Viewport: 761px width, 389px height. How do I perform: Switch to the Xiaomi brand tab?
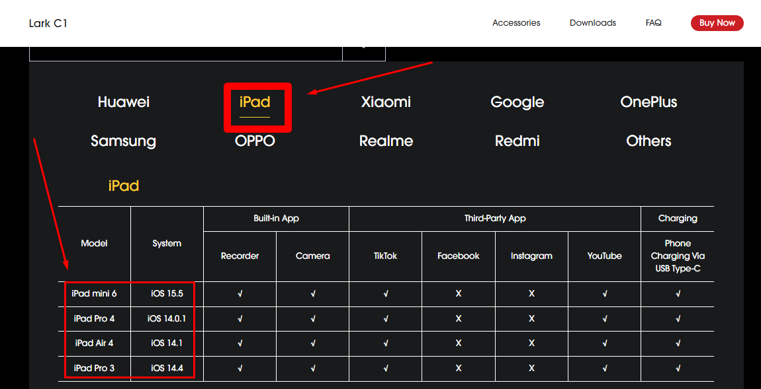coord(386,102)
